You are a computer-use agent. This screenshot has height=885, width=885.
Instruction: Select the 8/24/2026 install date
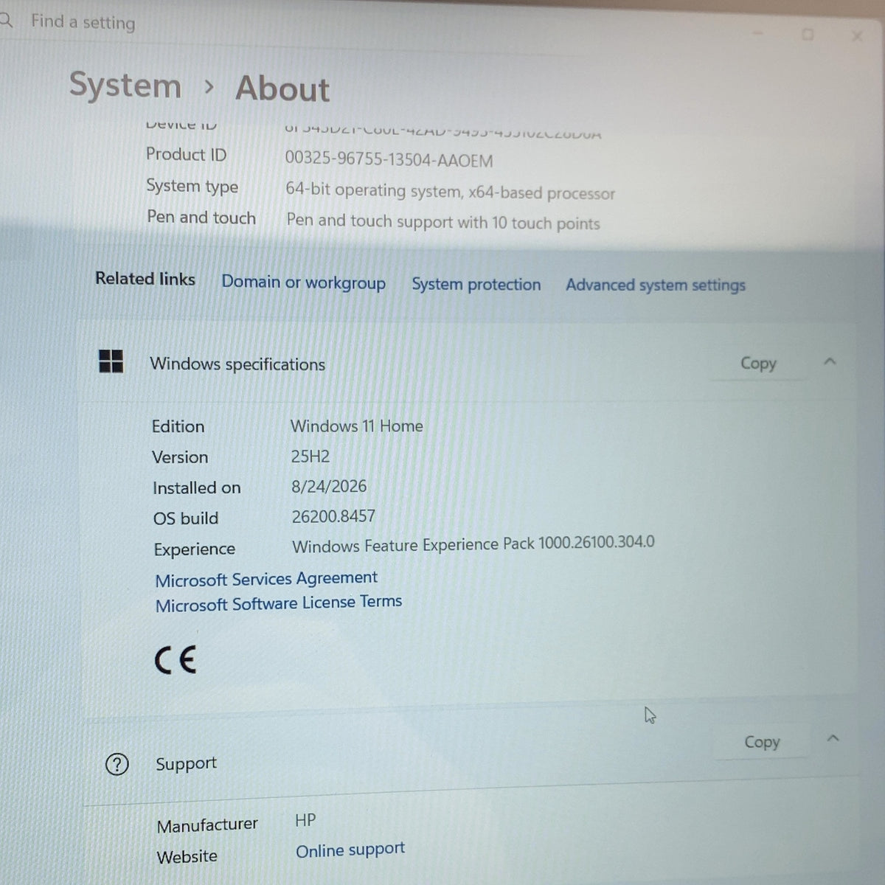(329, 486)
